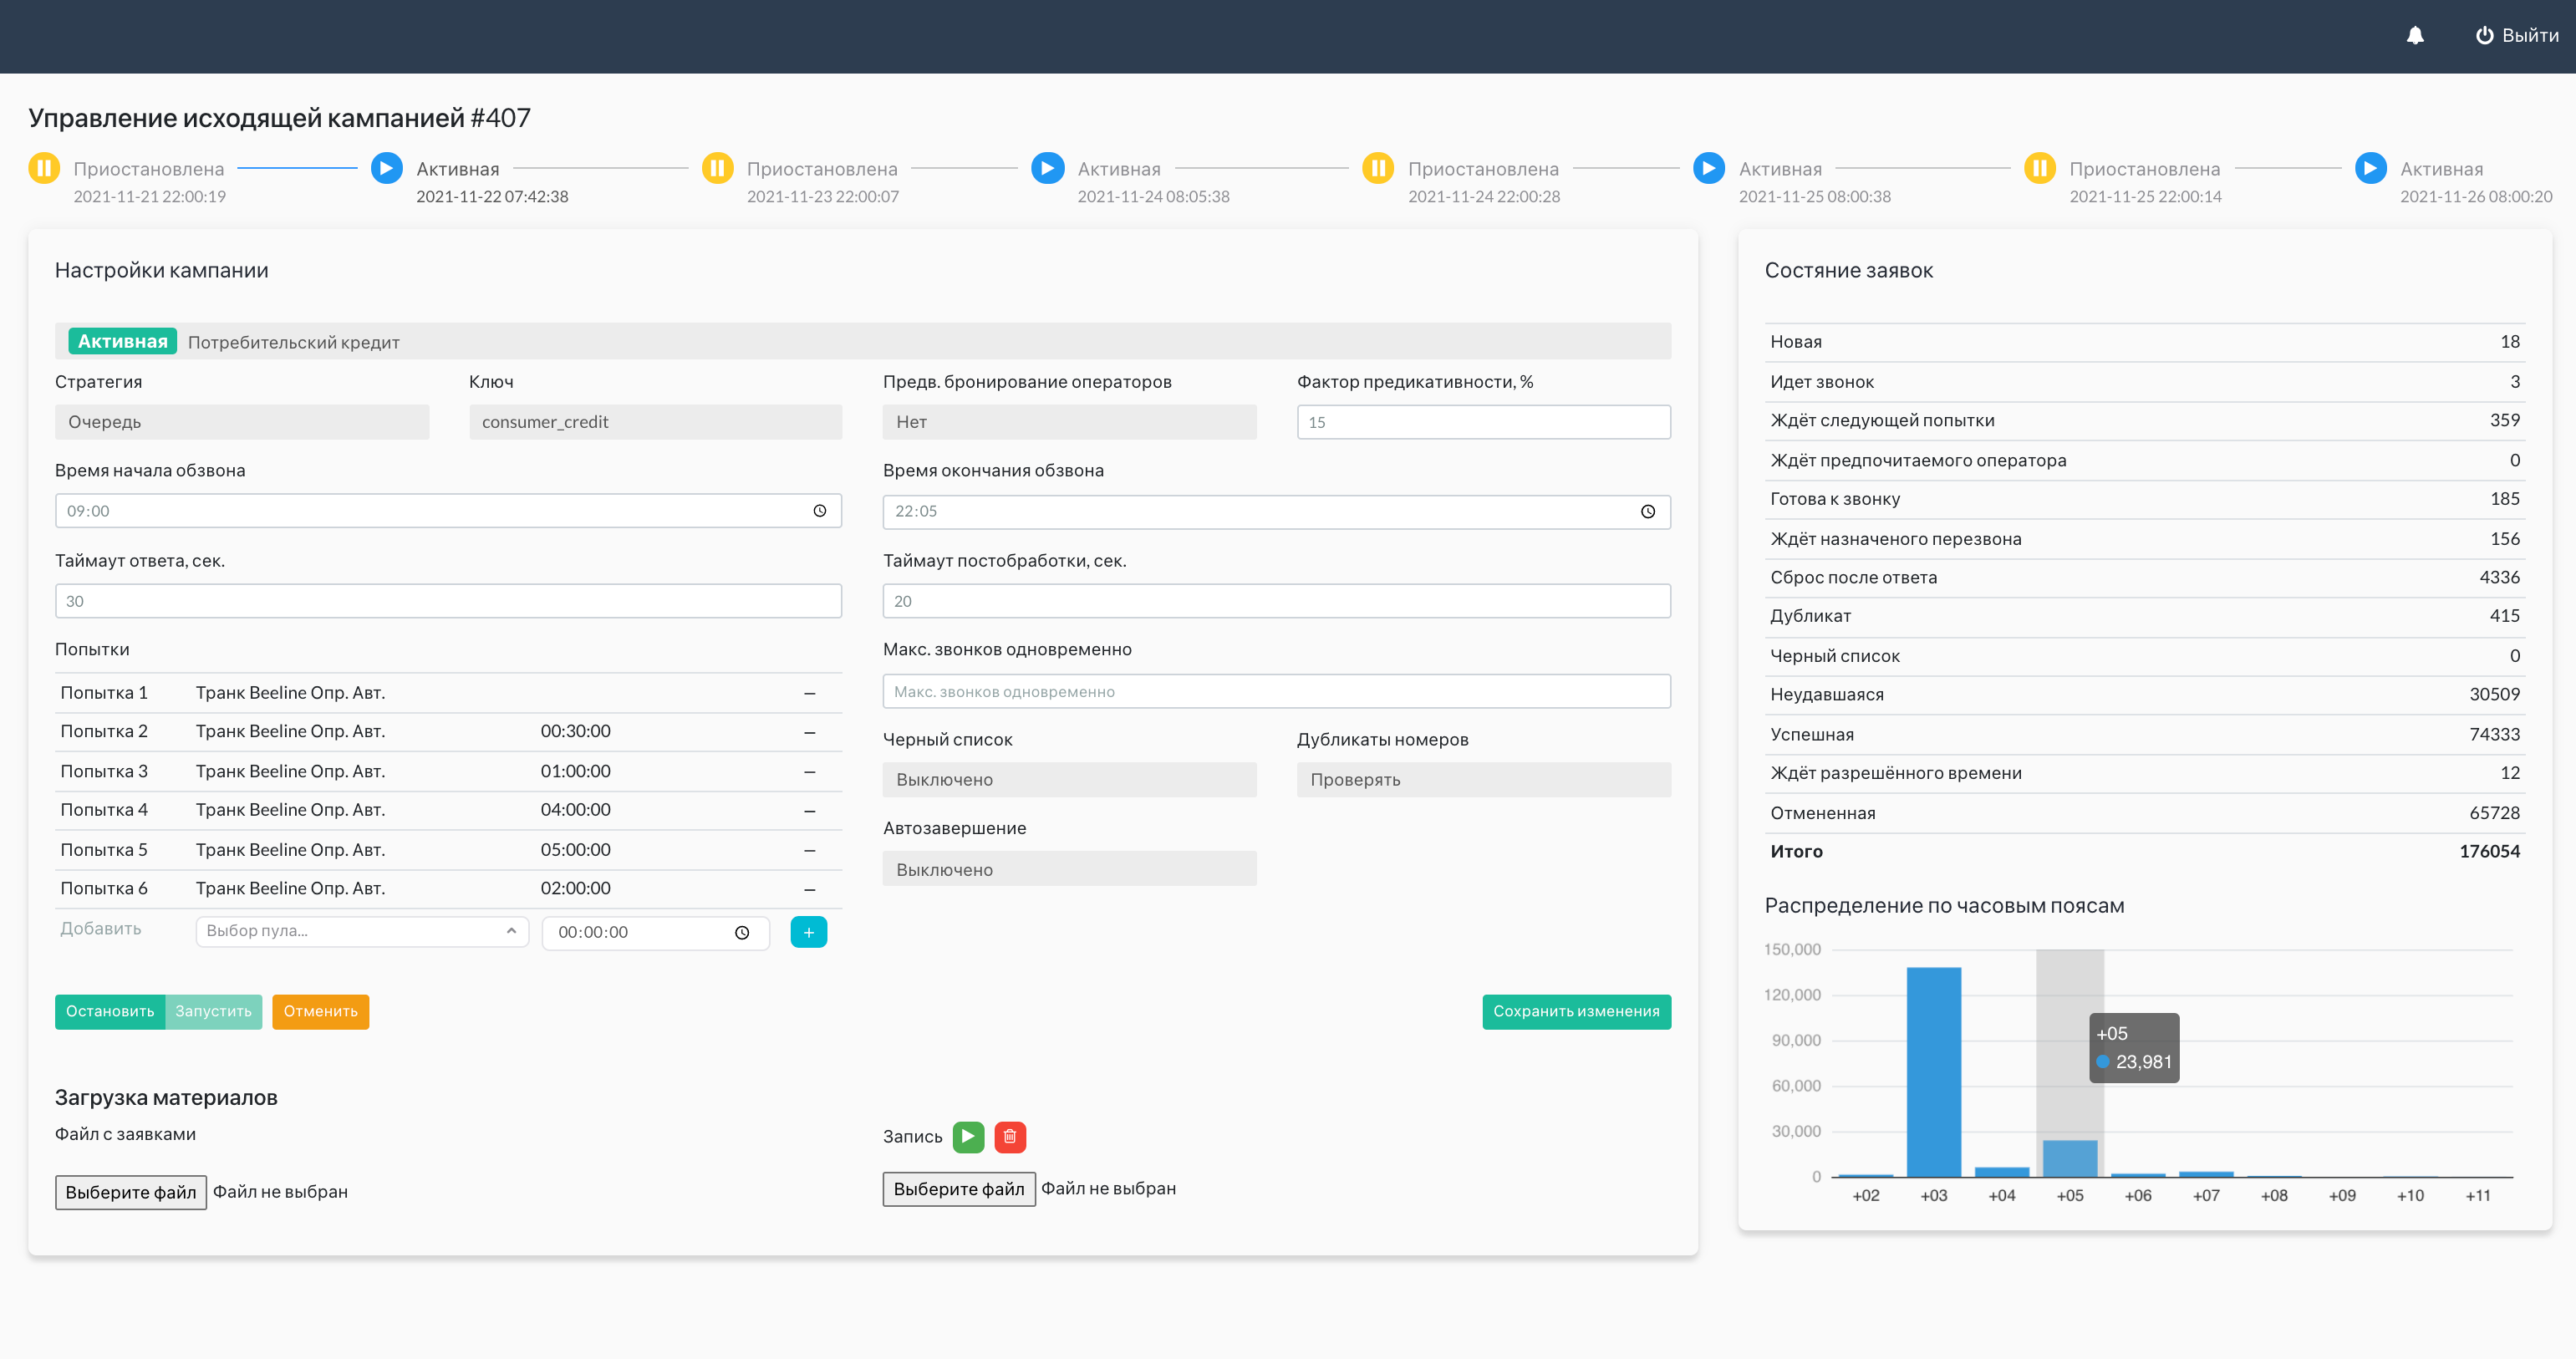
Task: Edit the Таймаут ответа field
Action: (x=448, y=601)
